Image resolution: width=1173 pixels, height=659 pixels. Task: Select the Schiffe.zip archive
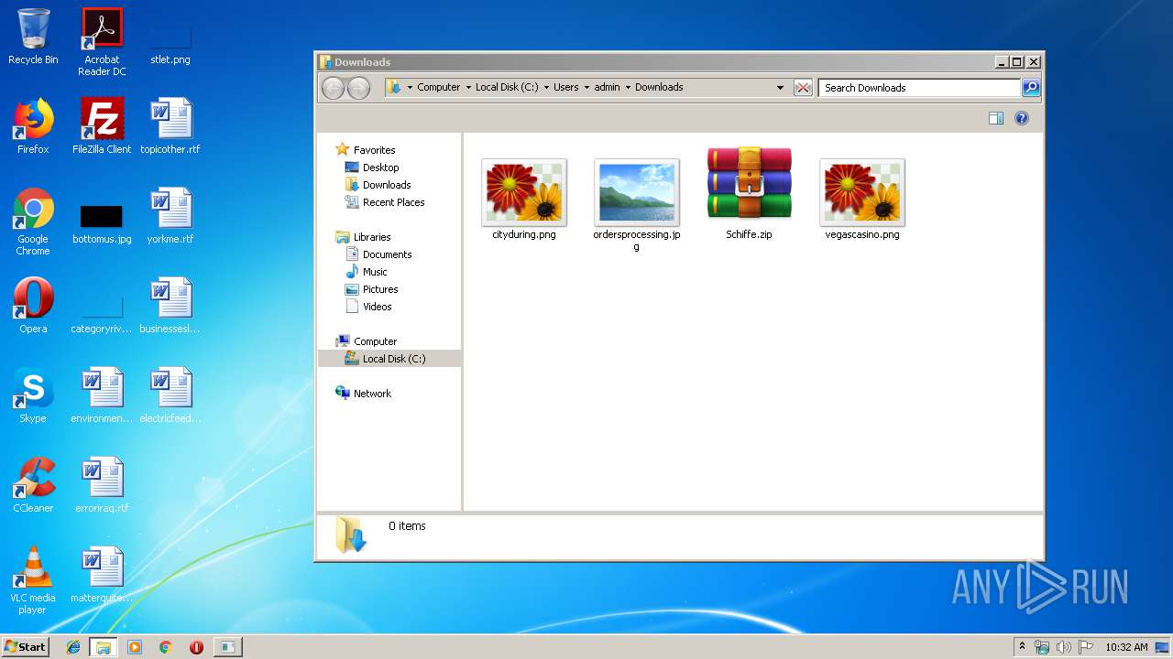coord(750,194)
